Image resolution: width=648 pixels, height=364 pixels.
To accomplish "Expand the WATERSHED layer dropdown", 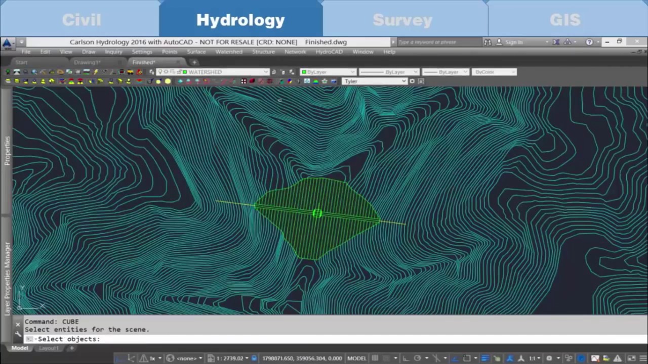I will [266, 72].
